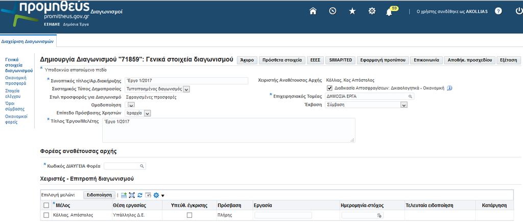Click the Διαγωνισμοί heading in header
The width and height of the screenshot is (523, 224).
106,12
